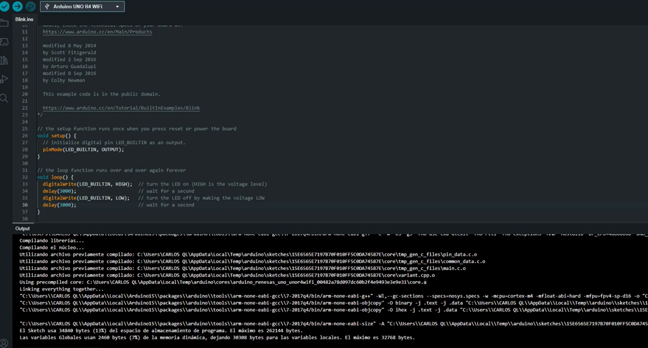Viewport: 648px width, 348px height.
Task: Click 'This example code is in the public domain.'
Action: pos(101,94)
